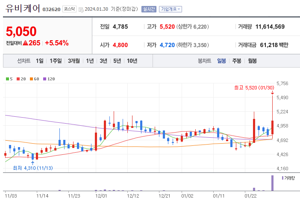Click the date 2024.01.30 text

[x=97, y=9]
